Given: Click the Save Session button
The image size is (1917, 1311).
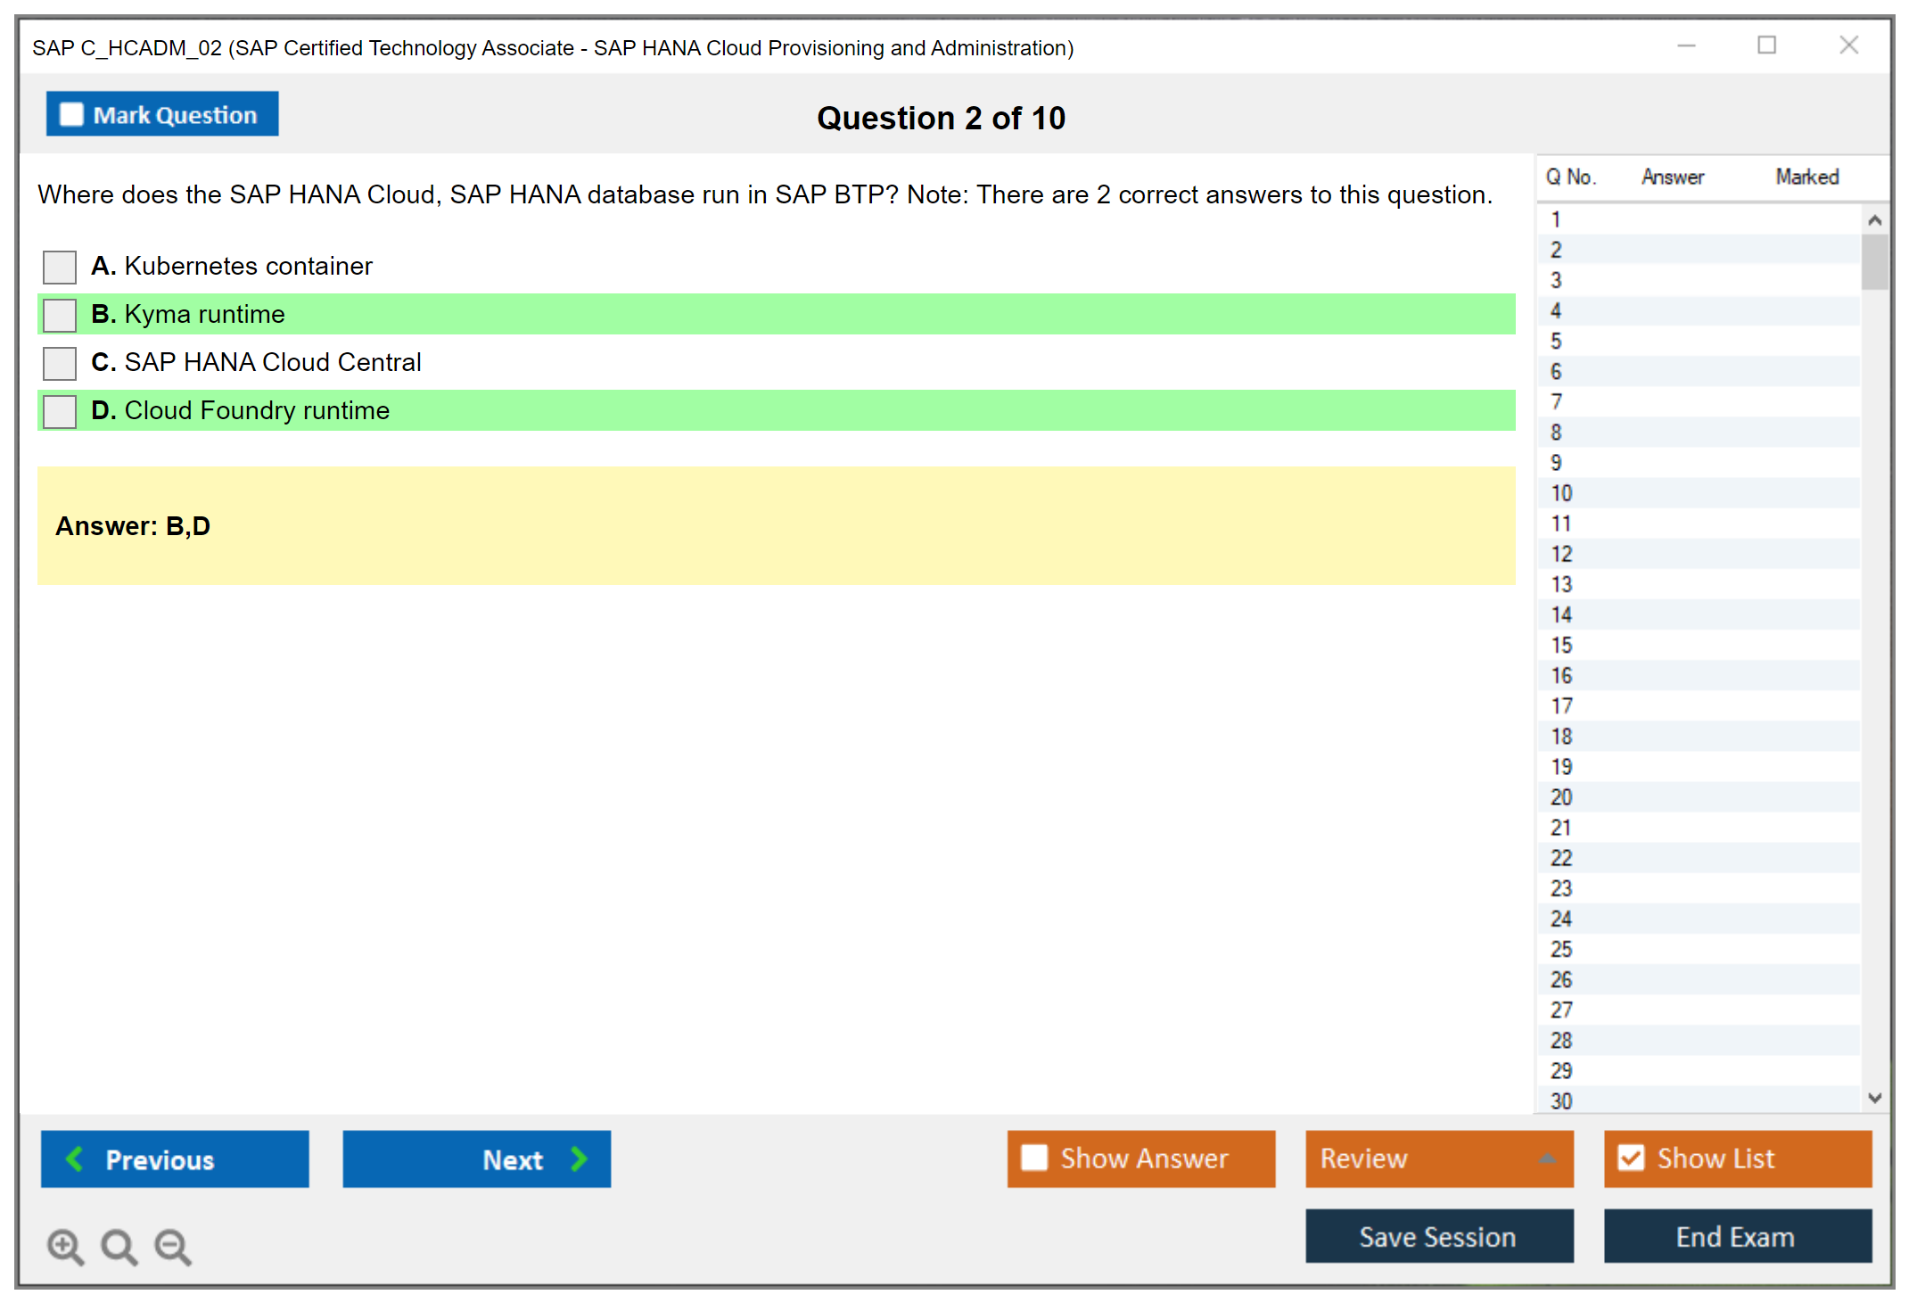Looking at the screenshot, I should 1438,1236.
